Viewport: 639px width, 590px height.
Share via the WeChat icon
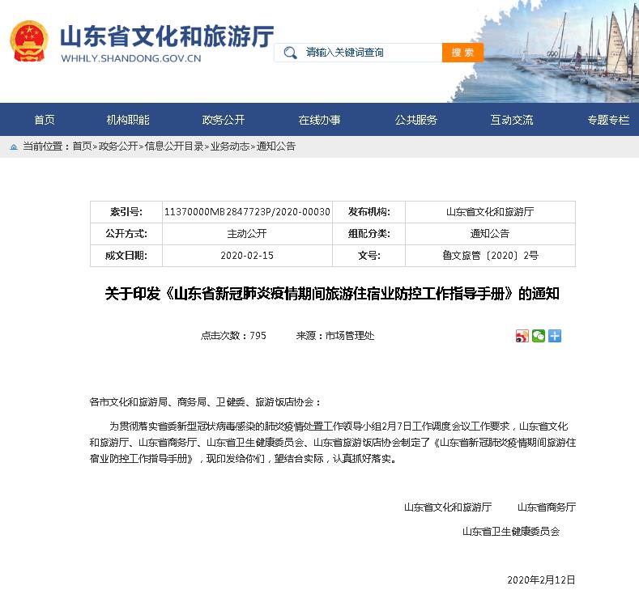pos(539,336)
